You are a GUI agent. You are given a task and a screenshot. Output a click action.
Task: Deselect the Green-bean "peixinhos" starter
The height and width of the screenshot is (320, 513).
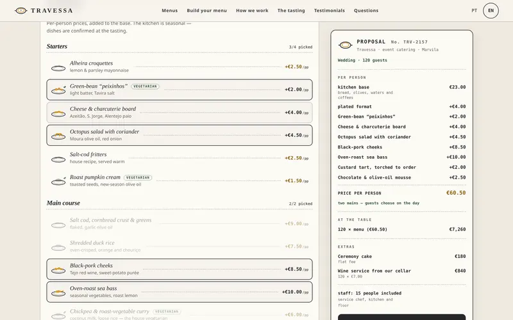click(180, 90)
